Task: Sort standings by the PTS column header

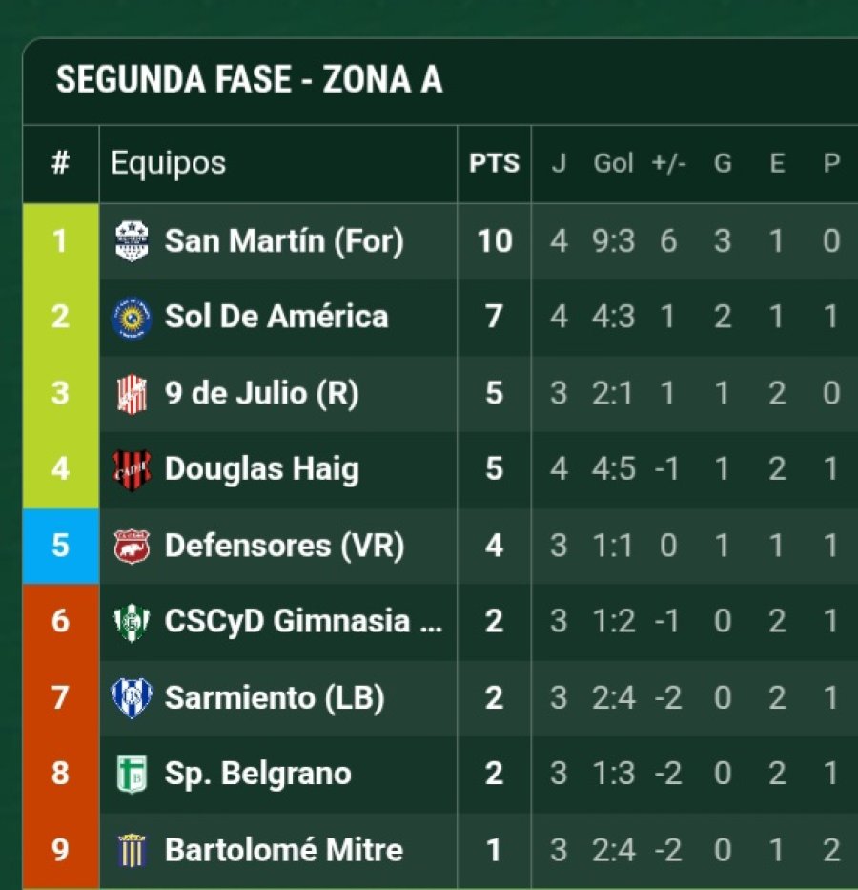Action: pyautogui.click(x=494, y=163)
